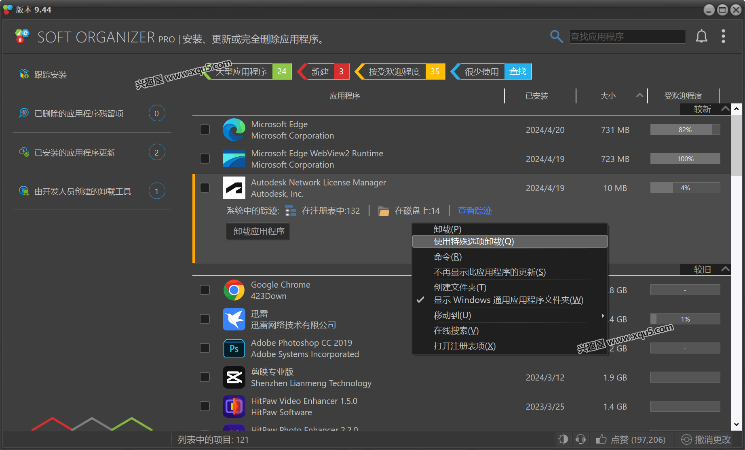Open 跟踪安装 in sidebar

51,74
